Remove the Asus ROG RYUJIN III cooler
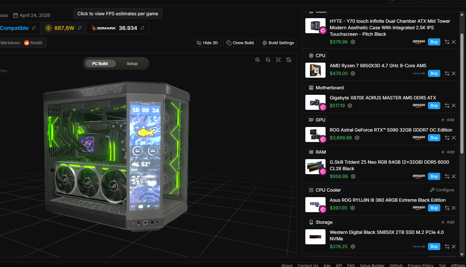The height and width of the screenshot is (267, 466). point(454,208)
